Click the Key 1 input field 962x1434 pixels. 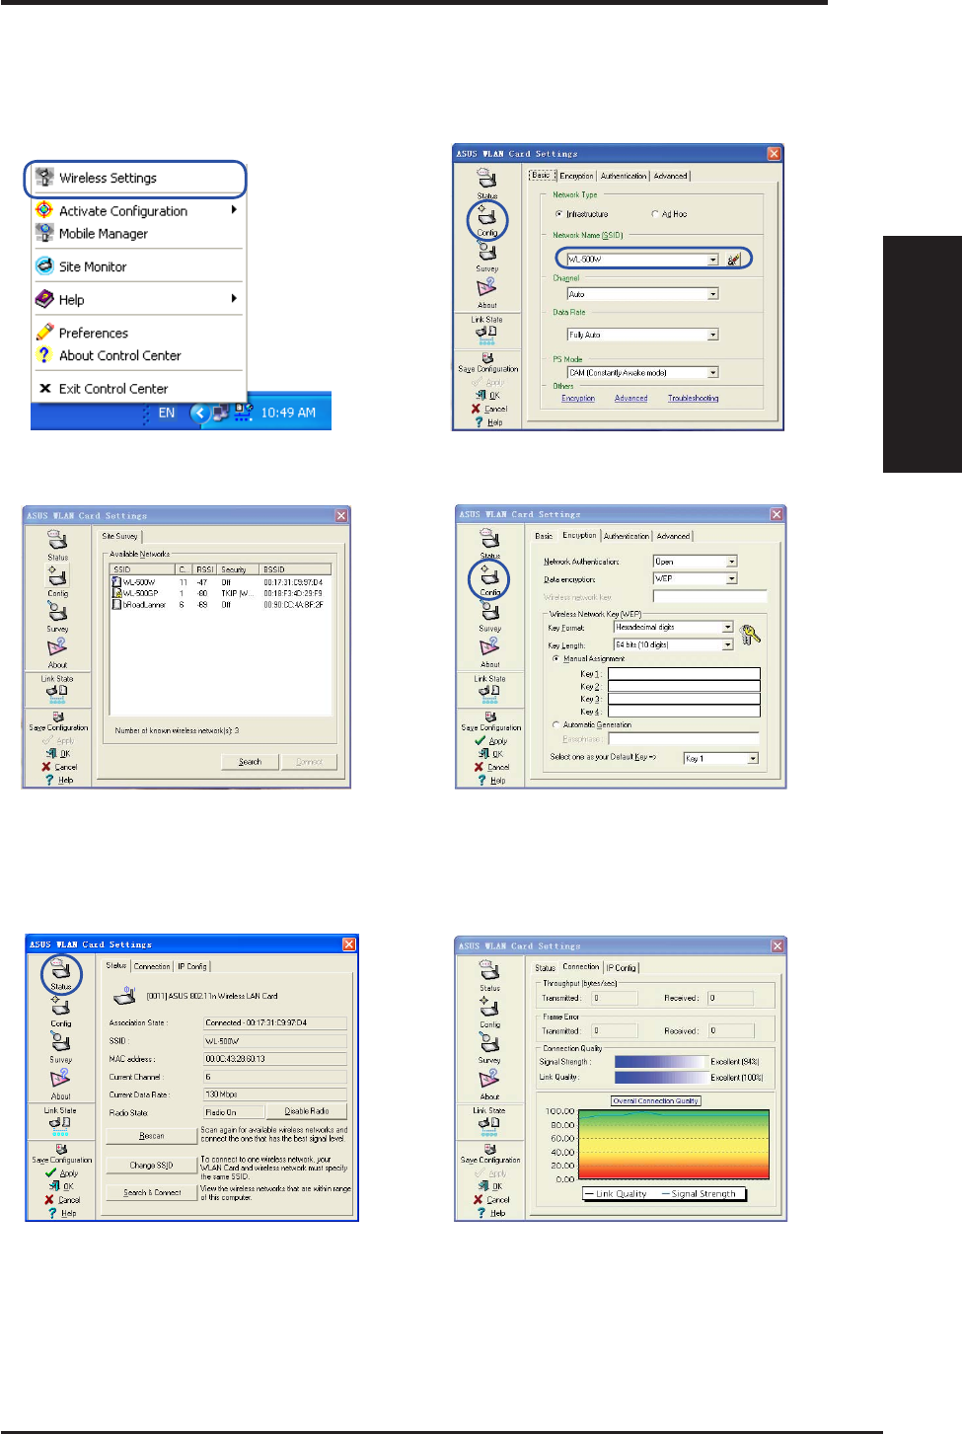click(684, 673)
